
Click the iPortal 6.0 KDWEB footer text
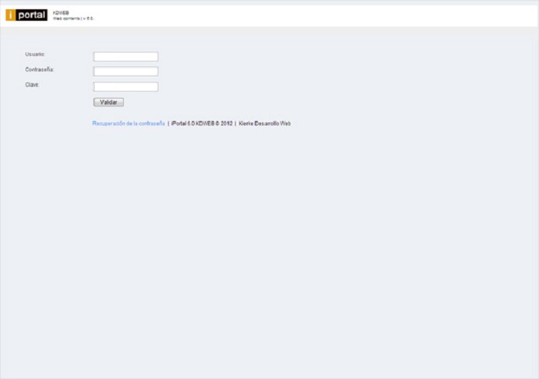pyautogui.click(x=202, y=123)
